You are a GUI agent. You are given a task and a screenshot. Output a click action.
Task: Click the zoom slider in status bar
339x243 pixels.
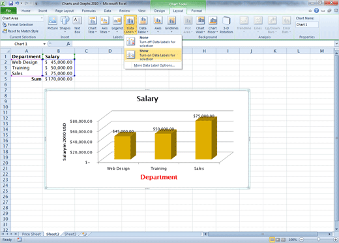(x=318, y=240)
